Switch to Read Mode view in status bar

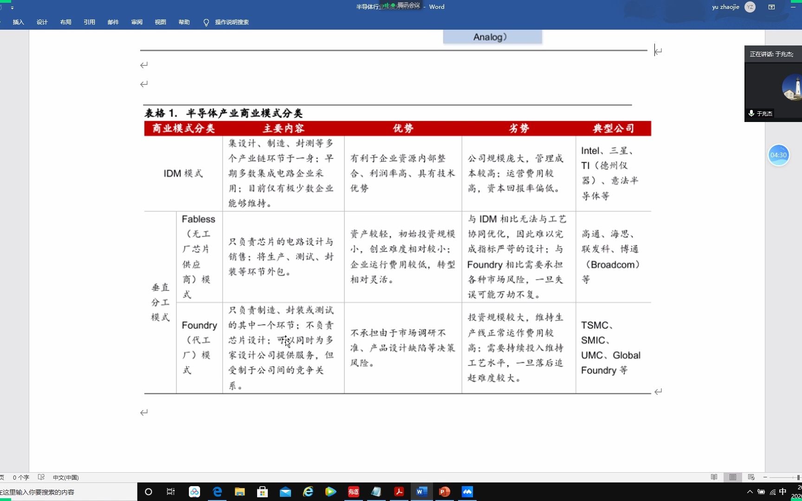pos(714,477)
